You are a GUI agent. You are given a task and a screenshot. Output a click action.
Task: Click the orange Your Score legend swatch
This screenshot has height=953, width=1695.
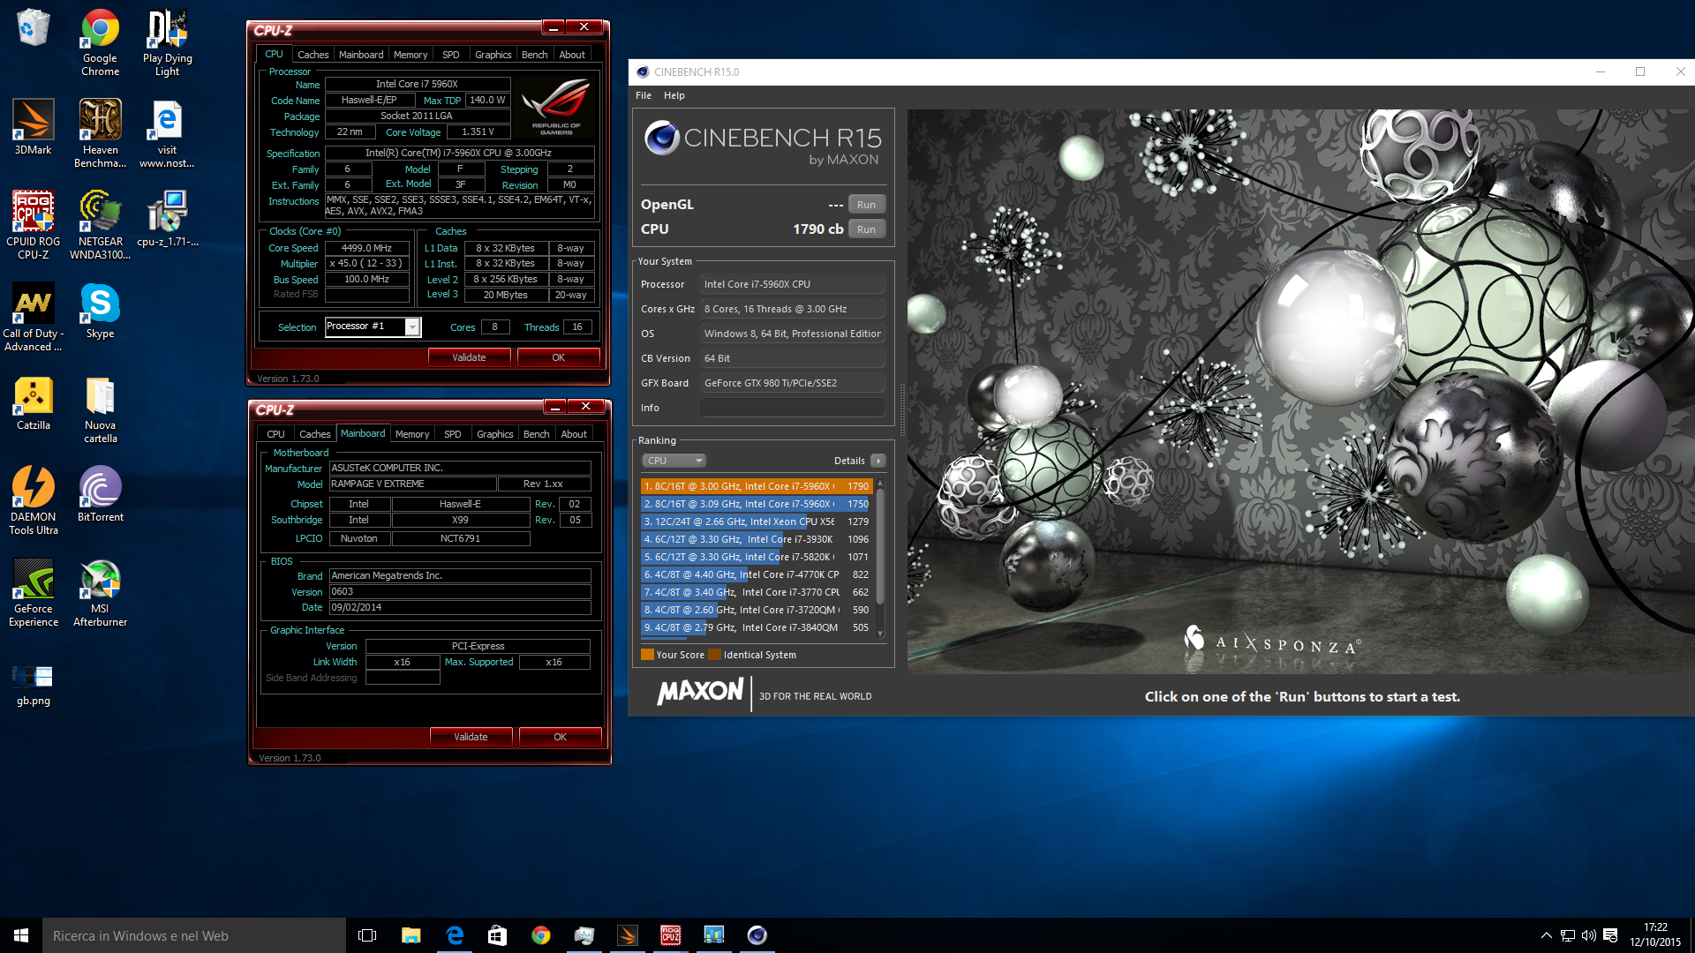pos(647,655)
